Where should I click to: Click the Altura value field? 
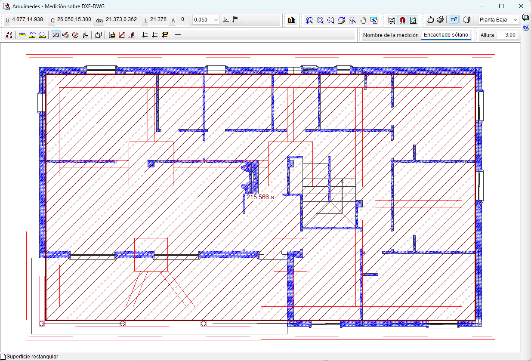[x=508, y=35]
